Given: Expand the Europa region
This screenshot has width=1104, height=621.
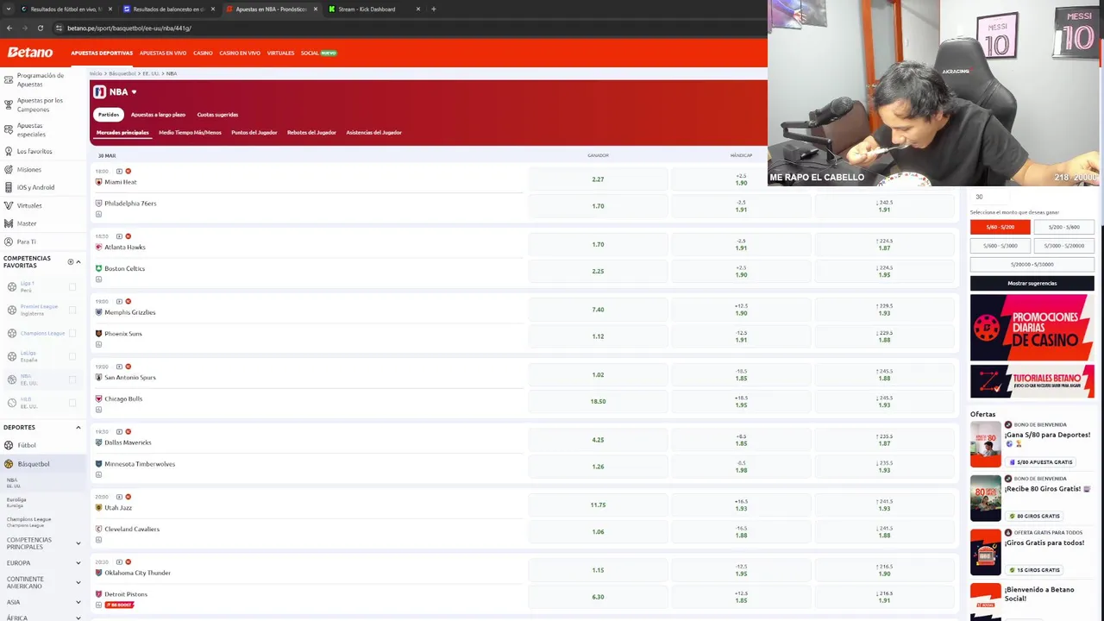Looking at the screenshot, I should 78,563.
